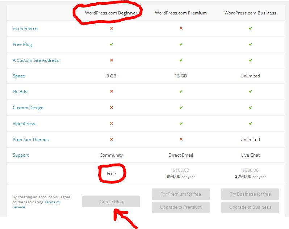Click Custom Design green check under Business
This screenshot has width=289, height=229.
pos(250,107)
